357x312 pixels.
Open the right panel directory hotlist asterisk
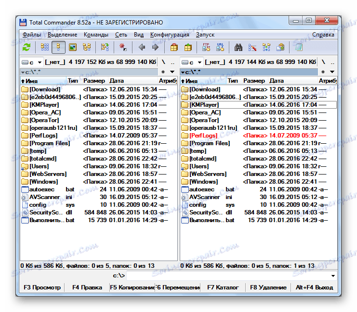[323, 72]
